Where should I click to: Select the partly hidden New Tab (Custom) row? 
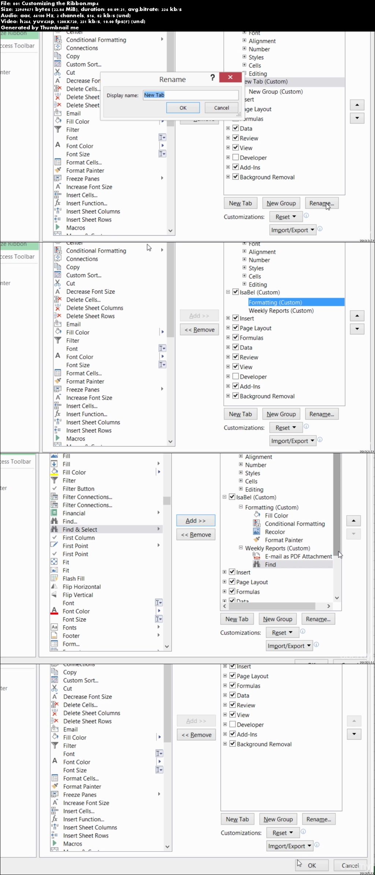tap(294, 81)
